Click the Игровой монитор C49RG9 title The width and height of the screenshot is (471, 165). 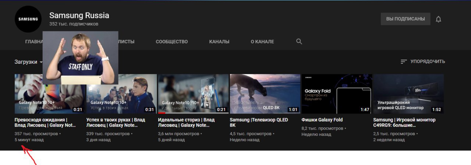[404, 122]
